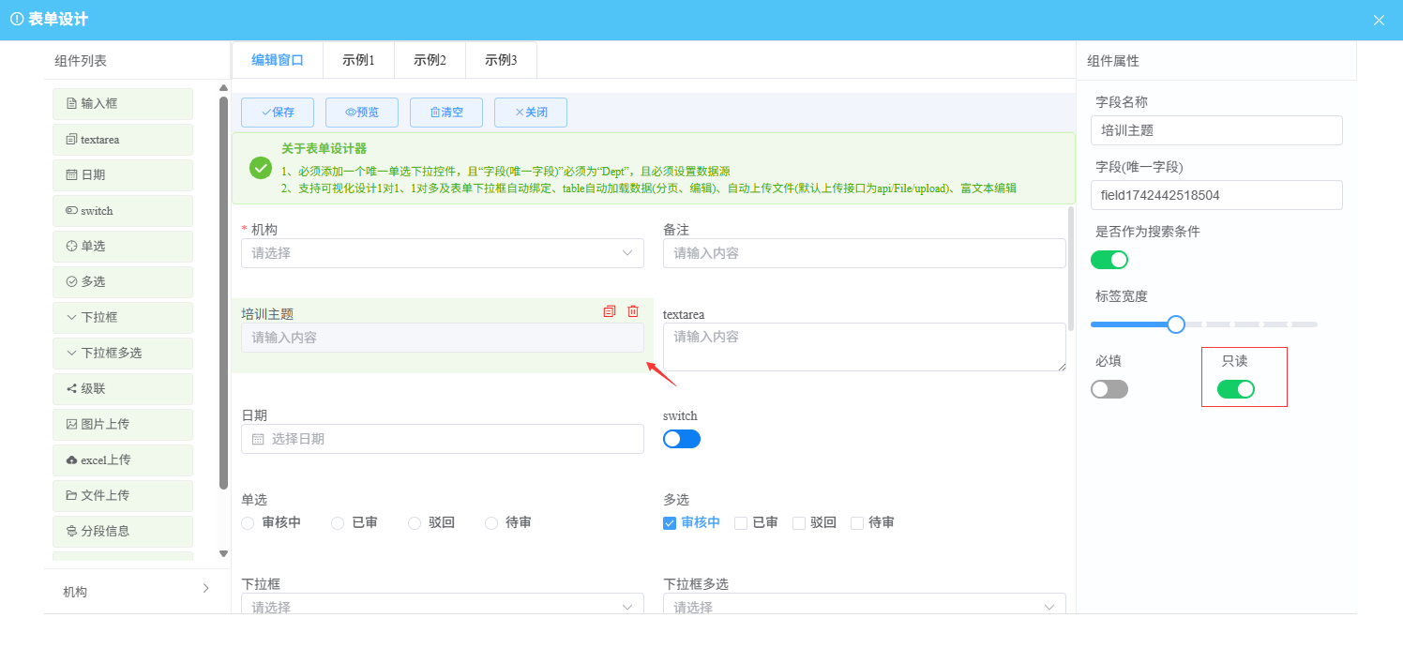Uncheck the 审核中 checkbox
The width and height of the screenshot is (1403, 648).
(670, 523)
